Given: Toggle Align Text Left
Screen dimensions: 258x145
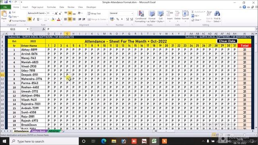Looking at the screenshot, I should (66, 19).
